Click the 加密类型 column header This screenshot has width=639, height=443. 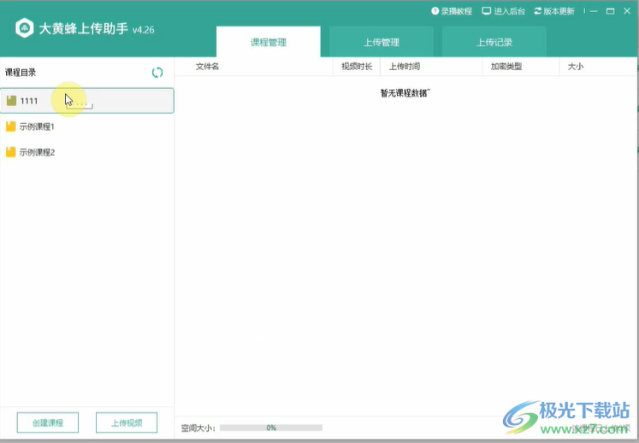pos(506,67)
